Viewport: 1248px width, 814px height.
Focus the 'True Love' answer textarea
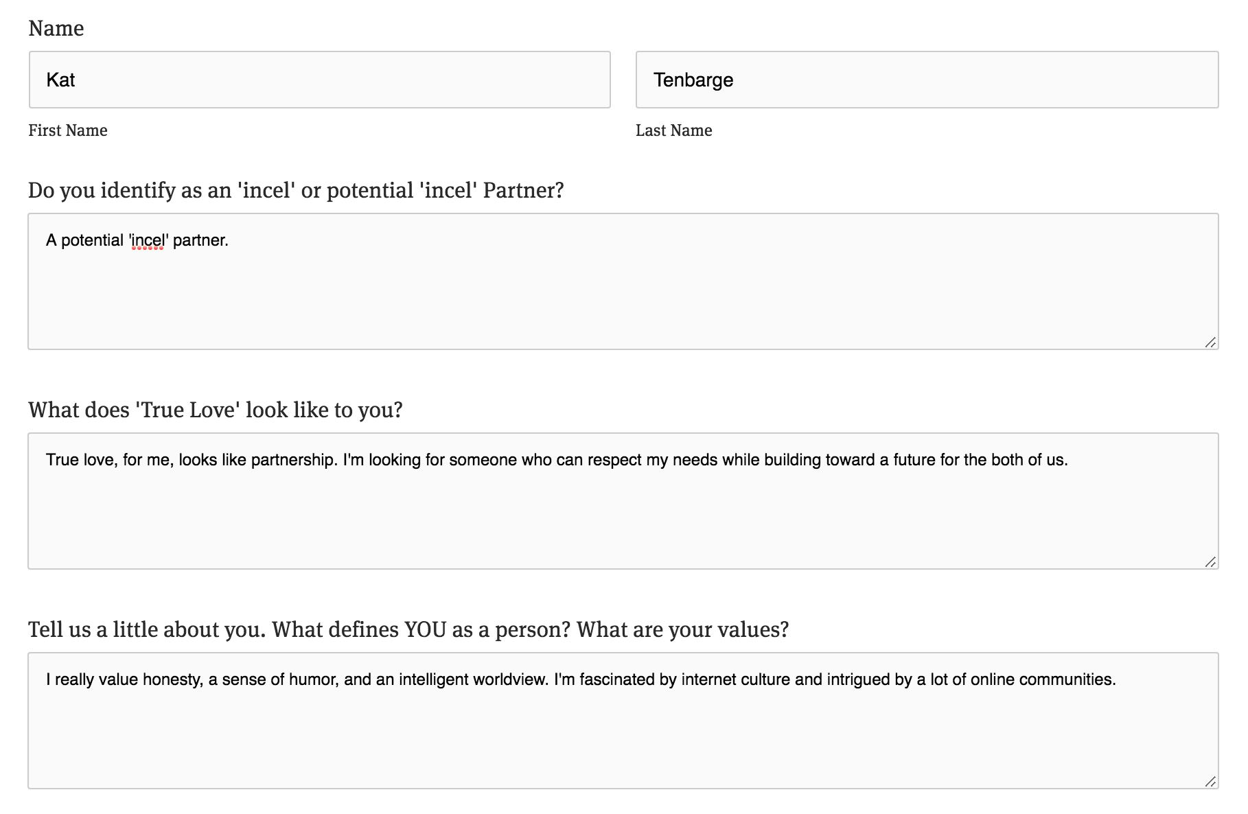point(623,515)
